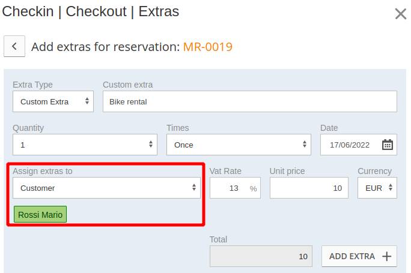Open the calendar date picker icon
411x273 pixels.
(388, 145)
